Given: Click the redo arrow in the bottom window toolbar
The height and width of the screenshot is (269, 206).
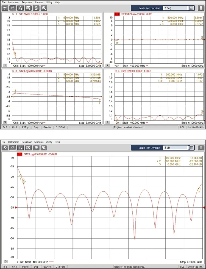Looking at the screenshot, I should [13, 148].
